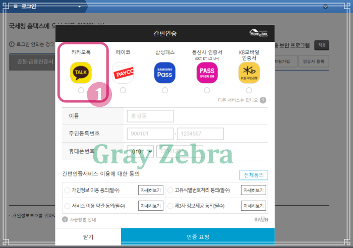Image resolution: width=353 pixels, height=248 pixels.
Task: Pick the Samsung Pass app icon
Action: pyautogui.click(x=165, y=73)
